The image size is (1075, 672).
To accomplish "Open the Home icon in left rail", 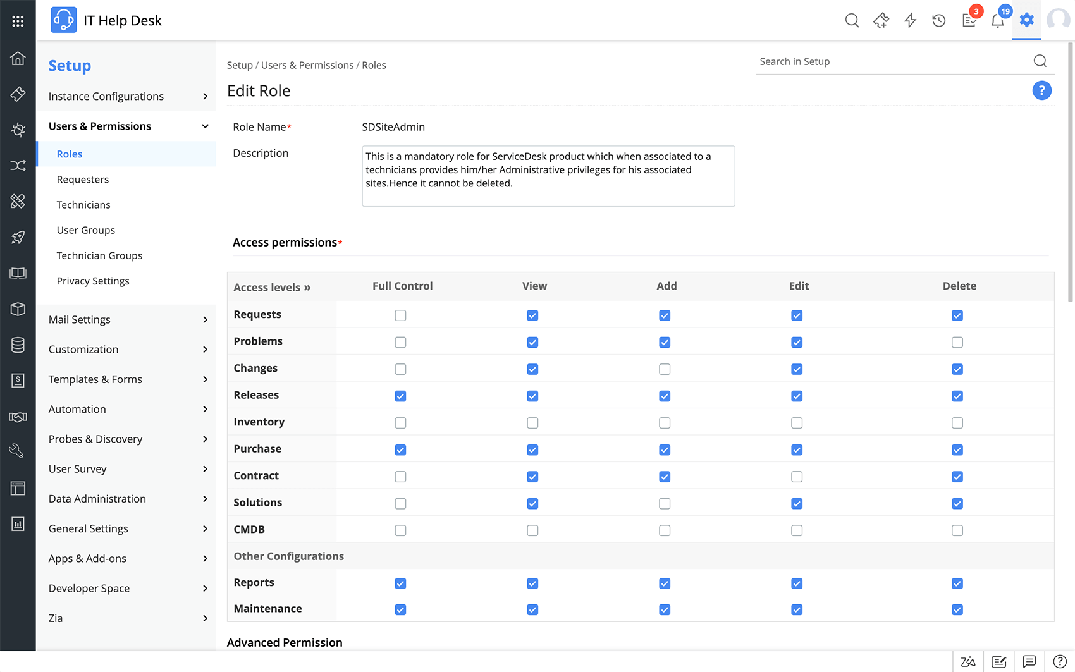I will pyautogui.click(x=18, y=58).
